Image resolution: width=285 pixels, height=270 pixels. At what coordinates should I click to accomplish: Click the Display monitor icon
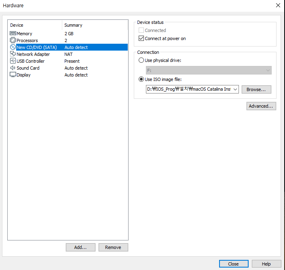(13, 75)
